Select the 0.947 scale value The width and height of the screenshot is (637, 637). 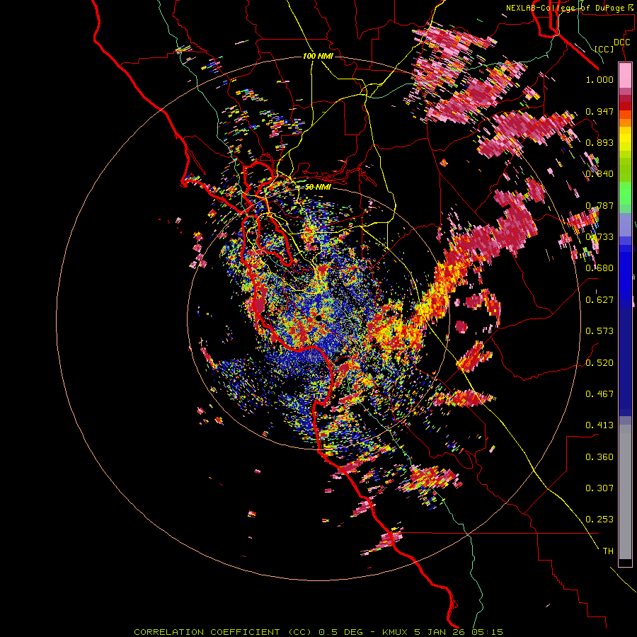coord(599,111)
